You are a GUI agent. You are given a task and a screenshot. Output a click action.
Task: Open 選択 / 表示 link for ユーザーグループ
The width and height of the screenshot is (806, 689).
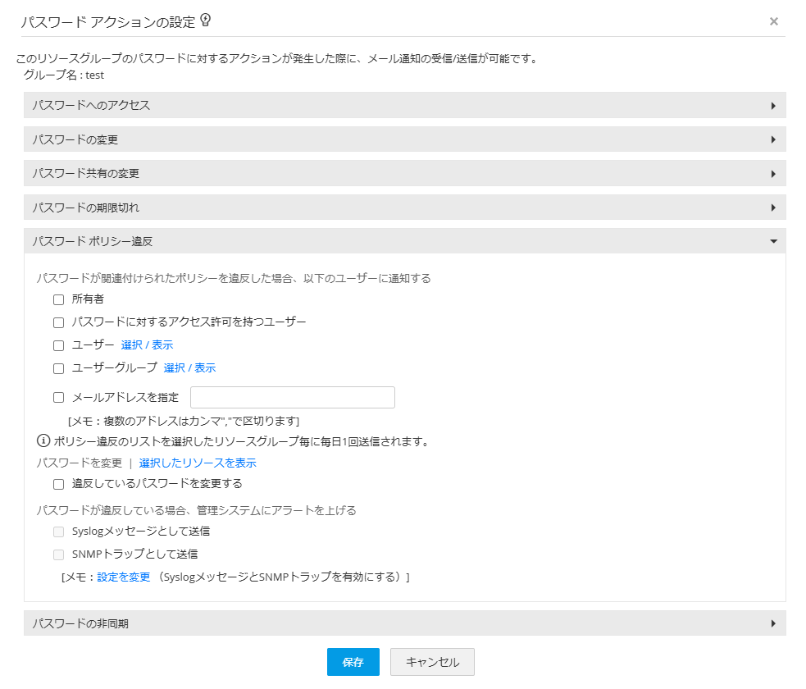(189, 368)
